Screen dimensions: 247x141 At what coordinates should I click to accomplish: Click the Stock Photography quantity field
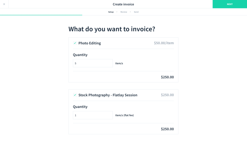click(x=93, y=115)
